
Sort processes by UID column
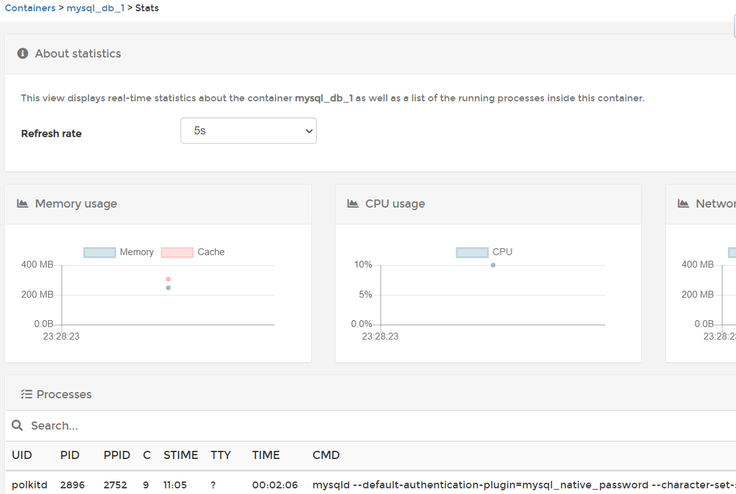22,455
